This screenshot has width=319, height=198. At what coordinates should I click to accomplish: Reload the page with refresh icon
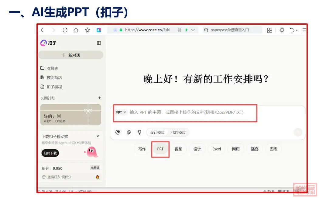65,30
